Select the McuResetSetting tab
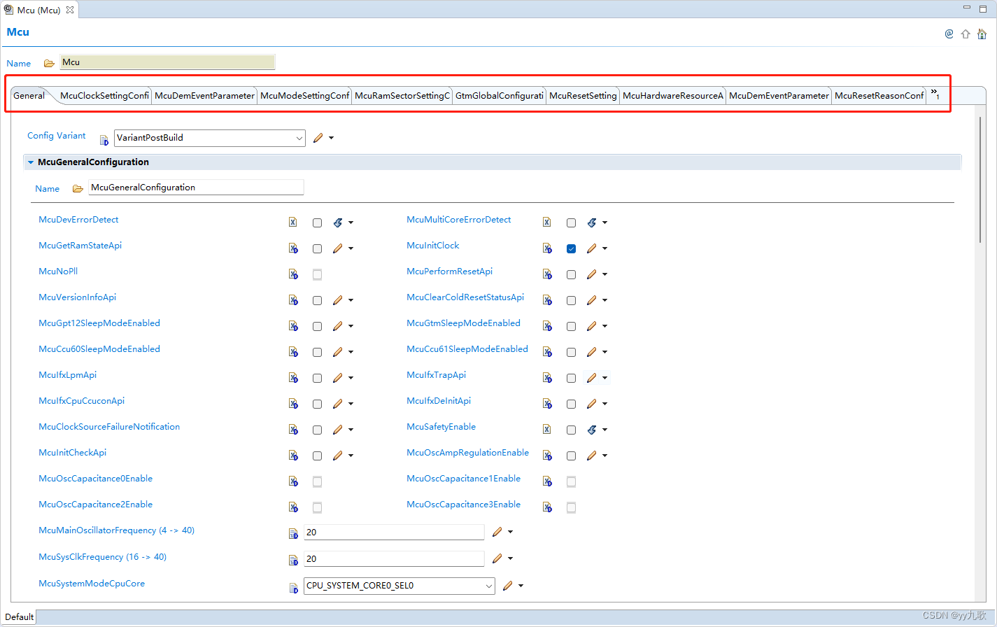This screenshot has height=627, width=997. point(583,96)
